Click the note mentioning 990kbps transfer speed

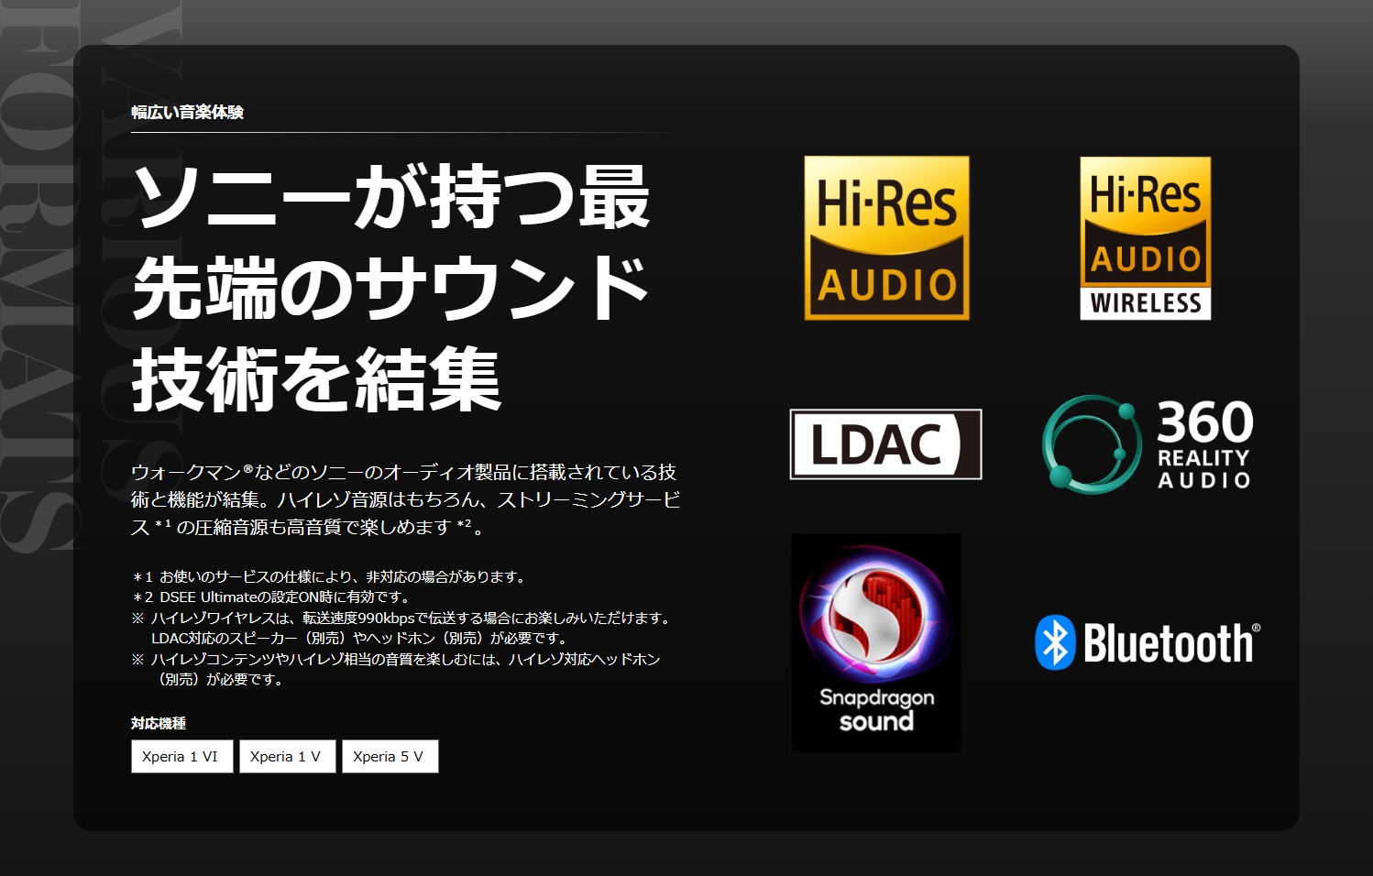pyautogui.click(x=402, y=628)
